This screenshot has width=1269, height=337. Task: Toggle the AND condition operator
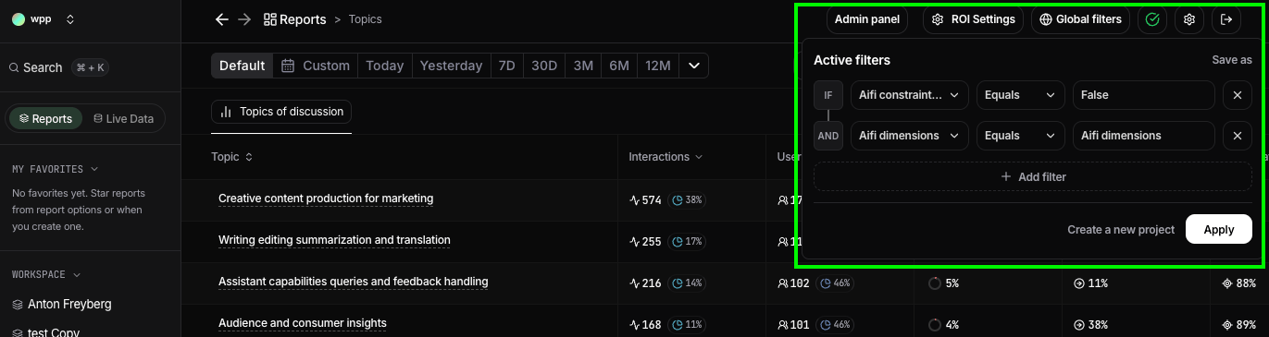(828, 136)
